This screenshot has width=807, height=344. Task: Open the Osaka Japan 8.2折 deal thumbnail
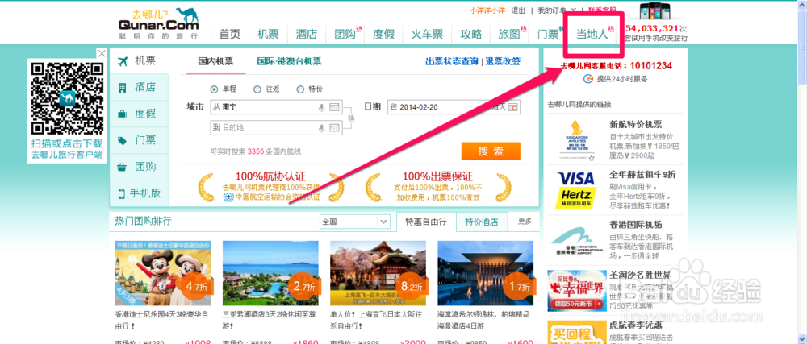coord(378,274)
